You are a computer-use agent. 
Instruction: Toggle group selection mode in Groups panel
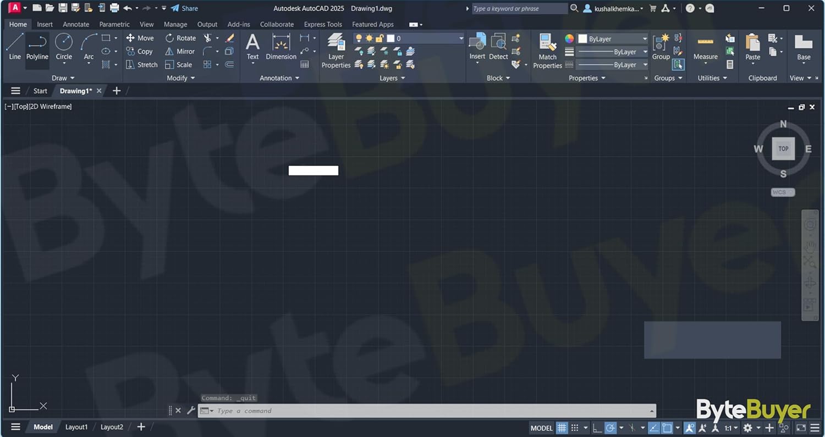click(x=678, y=64)
